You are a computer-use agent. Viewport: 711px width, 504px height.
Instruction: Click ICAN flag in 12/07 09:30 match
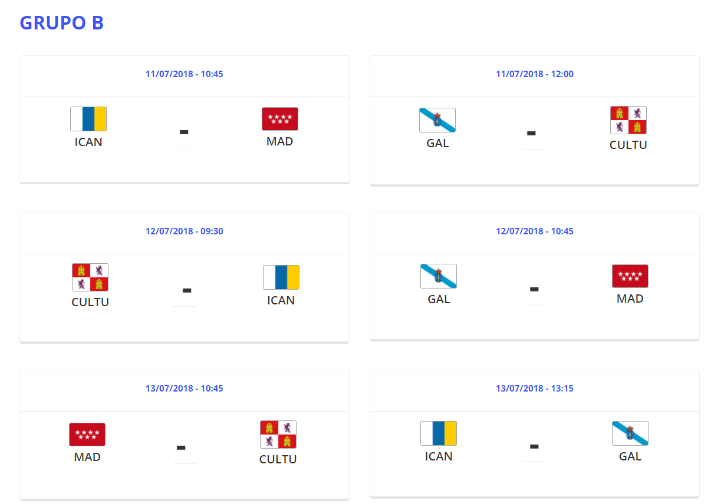[281, 277]
